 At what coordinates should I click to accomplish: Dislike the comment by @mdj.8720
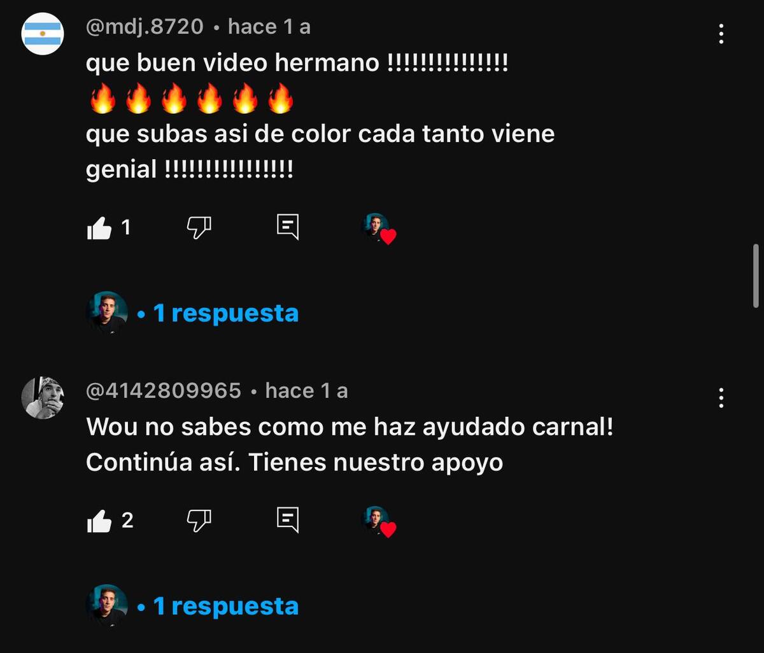click(199, 228)
